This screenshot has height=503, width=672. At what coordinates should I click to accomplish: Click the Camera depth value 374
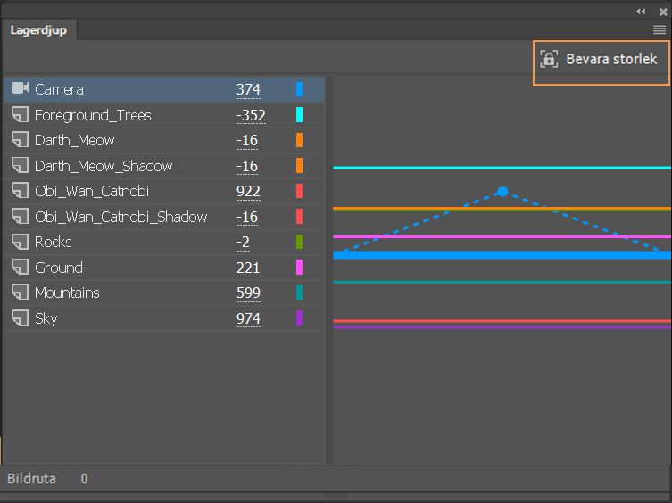[x=248, y=89]
